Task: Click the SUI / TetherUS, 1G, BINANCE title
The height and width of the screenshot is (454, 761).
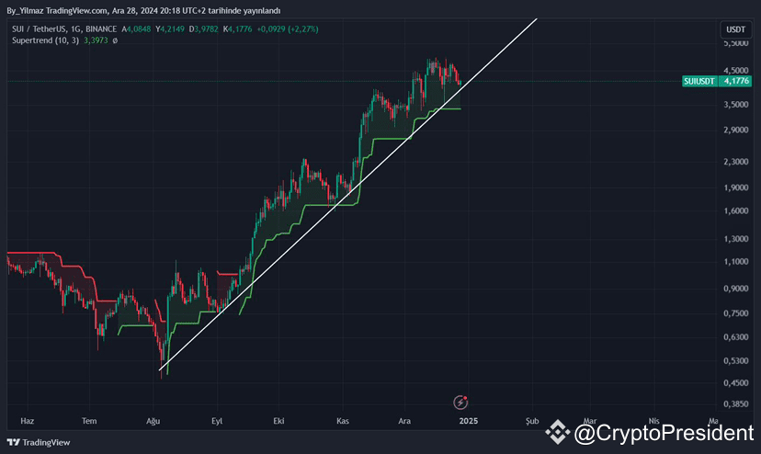Action: click(64, 29)
